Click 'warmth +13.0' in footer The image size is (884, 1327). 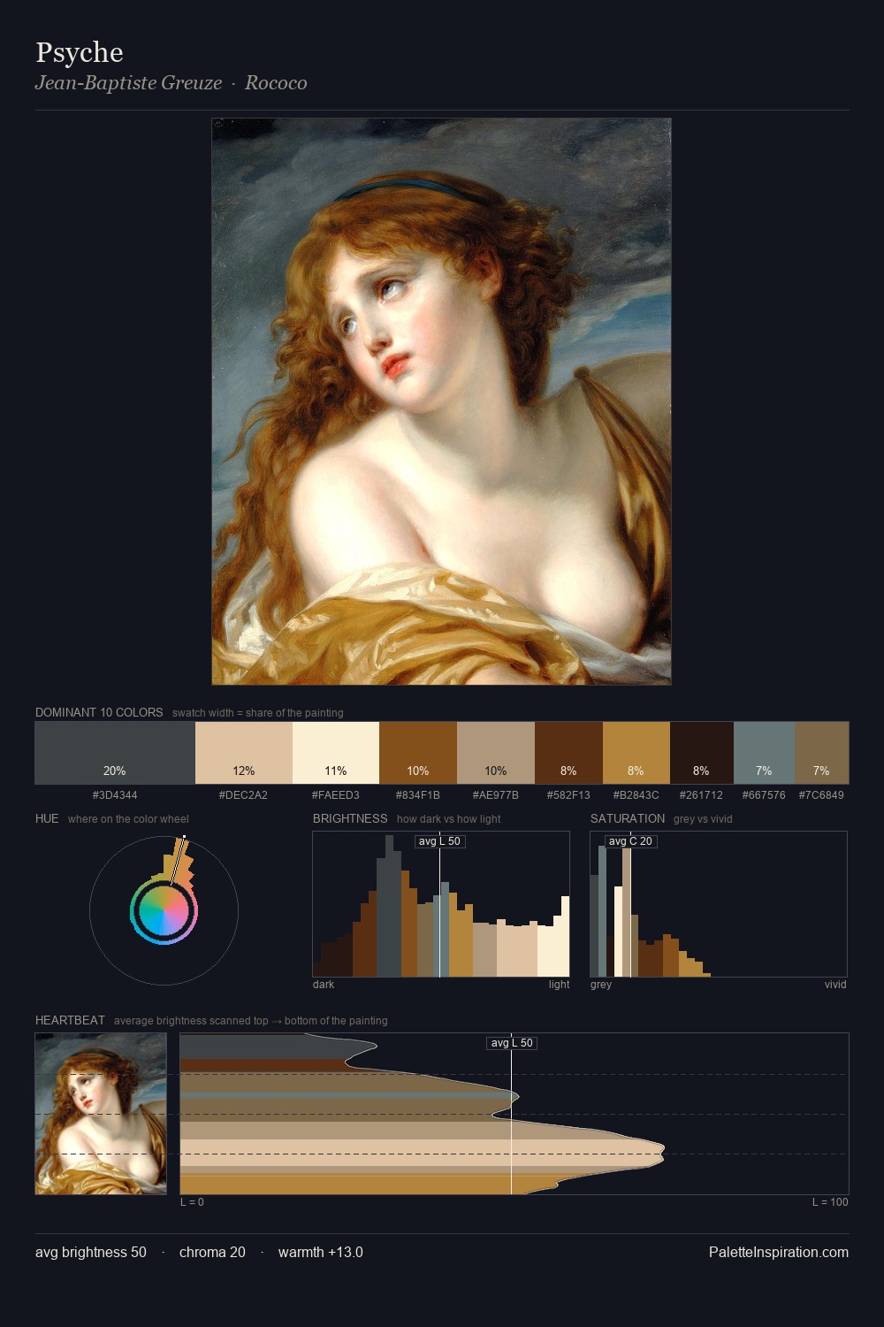(x=321, y=1252)
